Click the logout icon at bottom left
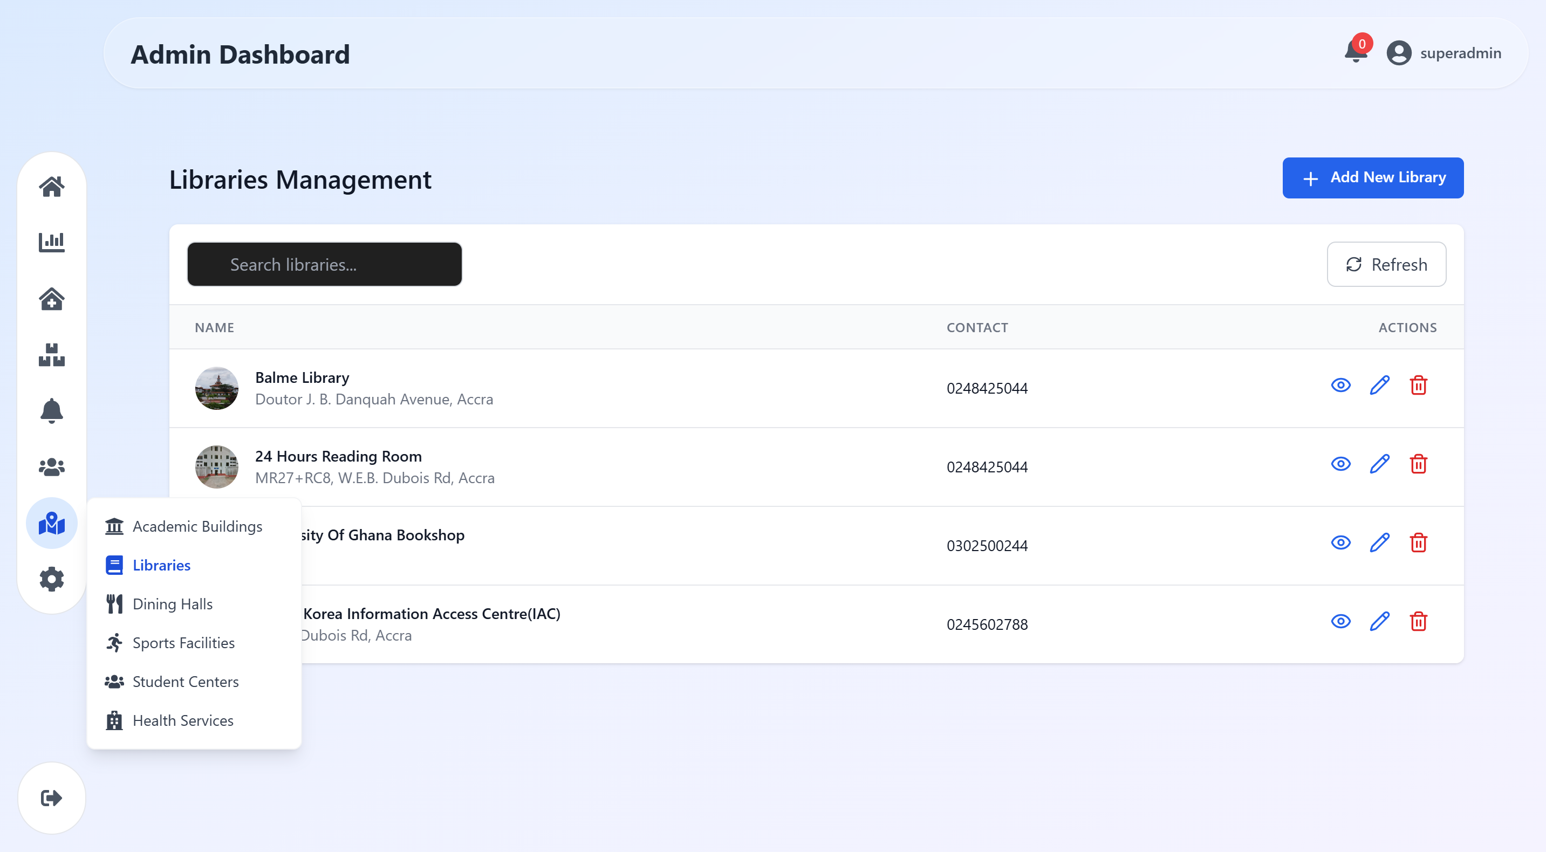Image resolution: width=1546 pixels, height=852 pixels. (x=52, y=798)
